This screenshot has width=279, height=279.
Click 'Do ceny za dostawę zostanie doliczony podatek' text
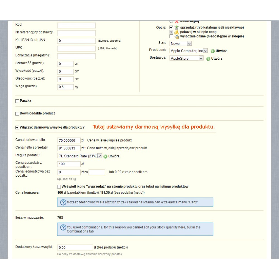pos(90,254)
